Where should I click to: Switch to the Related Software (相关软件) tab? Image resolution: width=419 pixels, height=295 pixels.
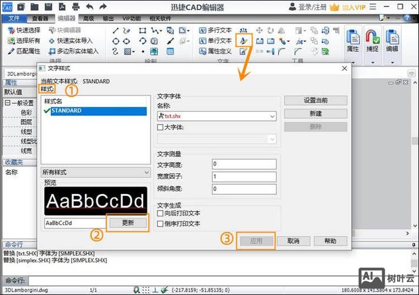(x=160, y=18)
